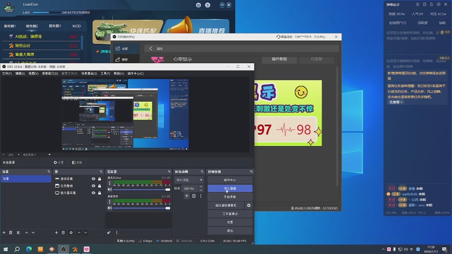Screen dimensions: 452x254
Task: Pop out Sources dock with its header icon
Action: tap(101, 172)
